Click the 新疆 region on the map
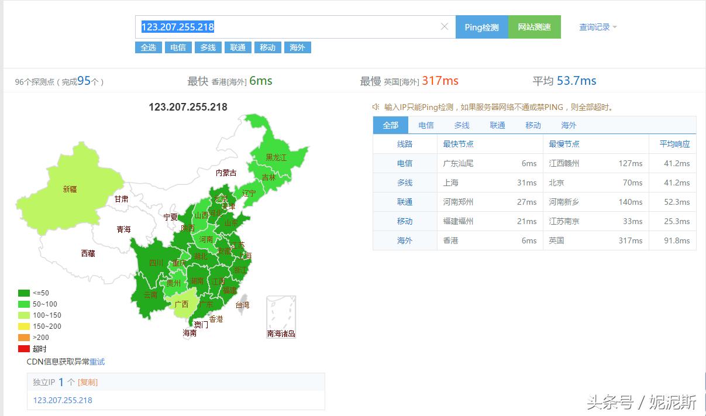 [70, 189]
